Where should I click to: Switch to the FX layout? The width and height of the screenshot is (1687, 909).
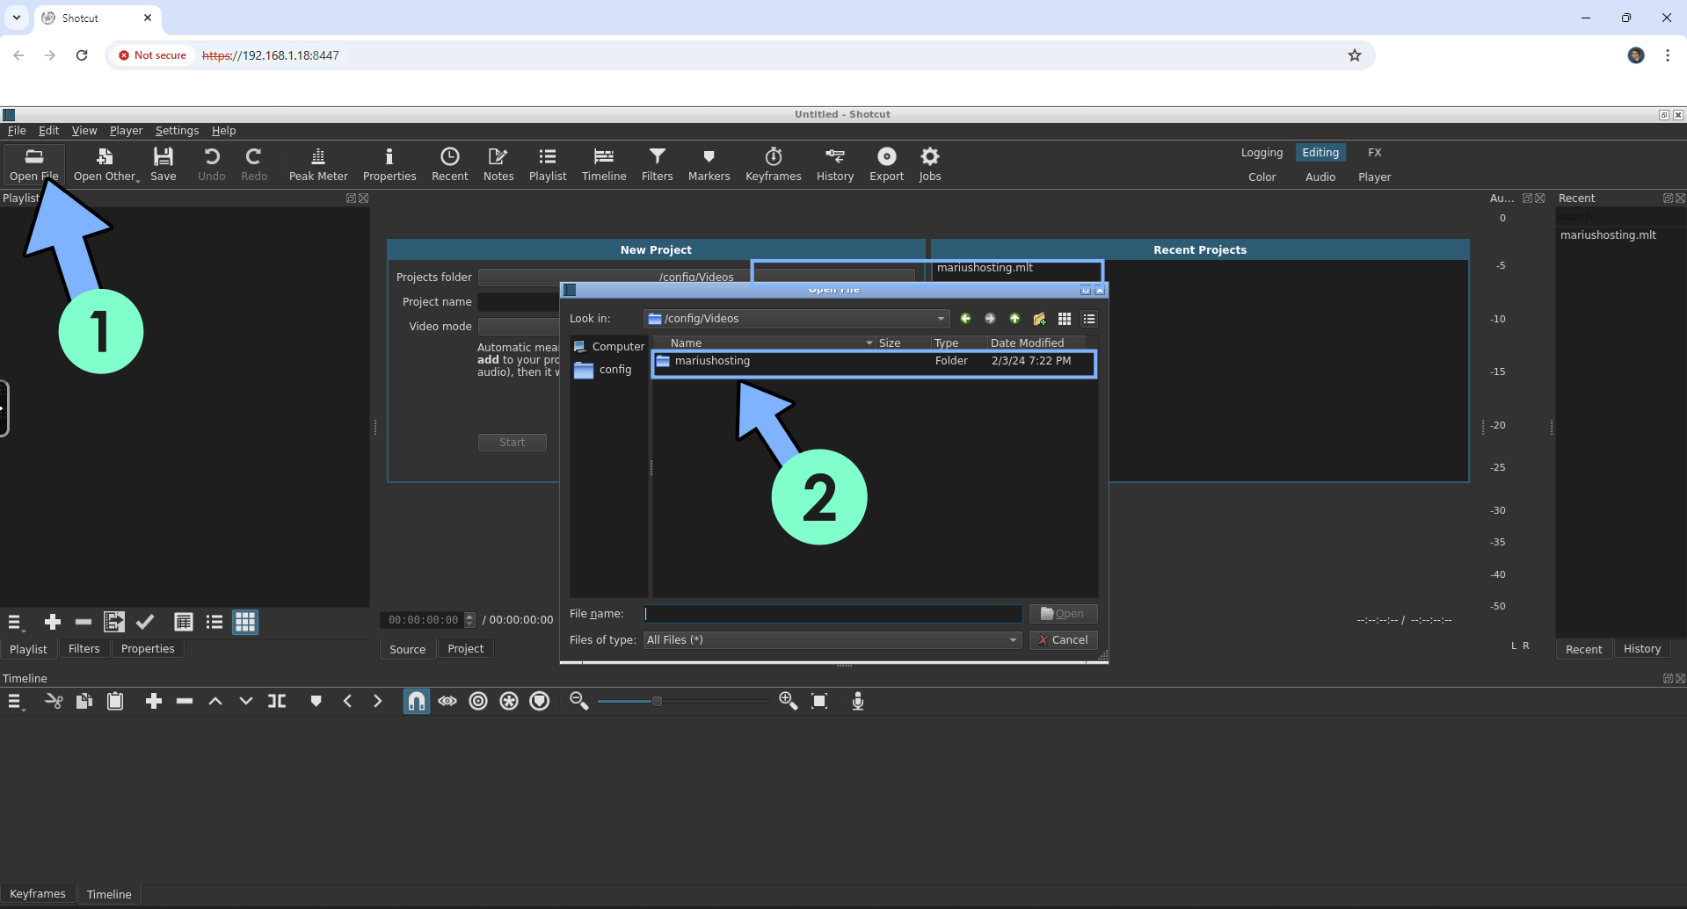(x=1374, y=153)
